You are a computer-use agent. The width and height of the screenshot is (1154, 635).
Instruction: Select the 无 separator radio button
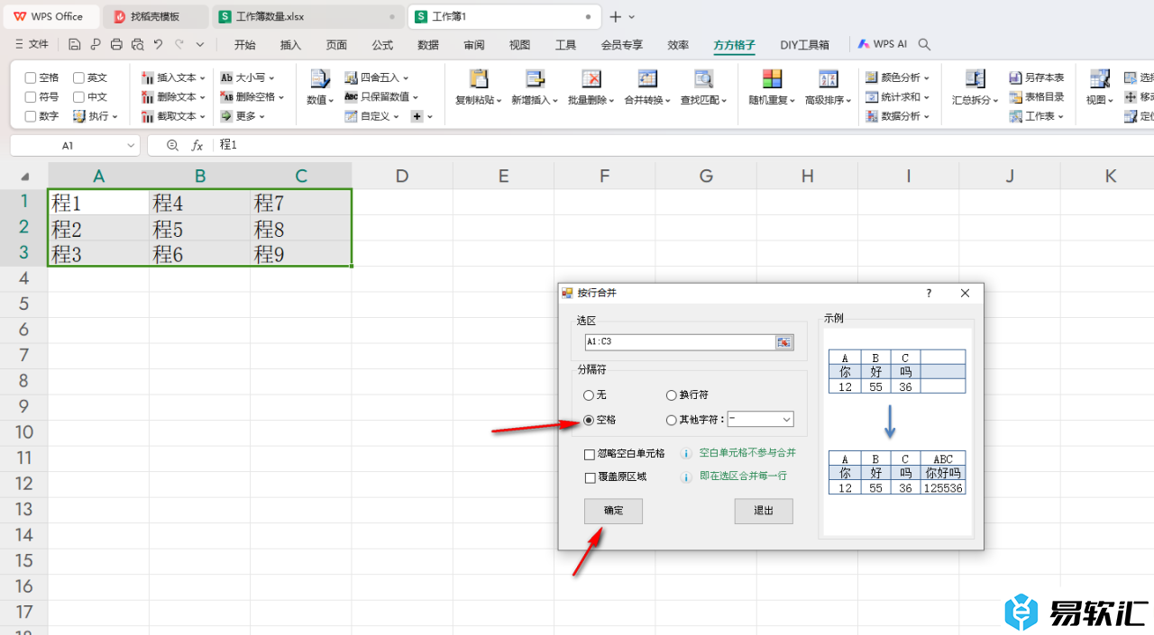[589, 395]
